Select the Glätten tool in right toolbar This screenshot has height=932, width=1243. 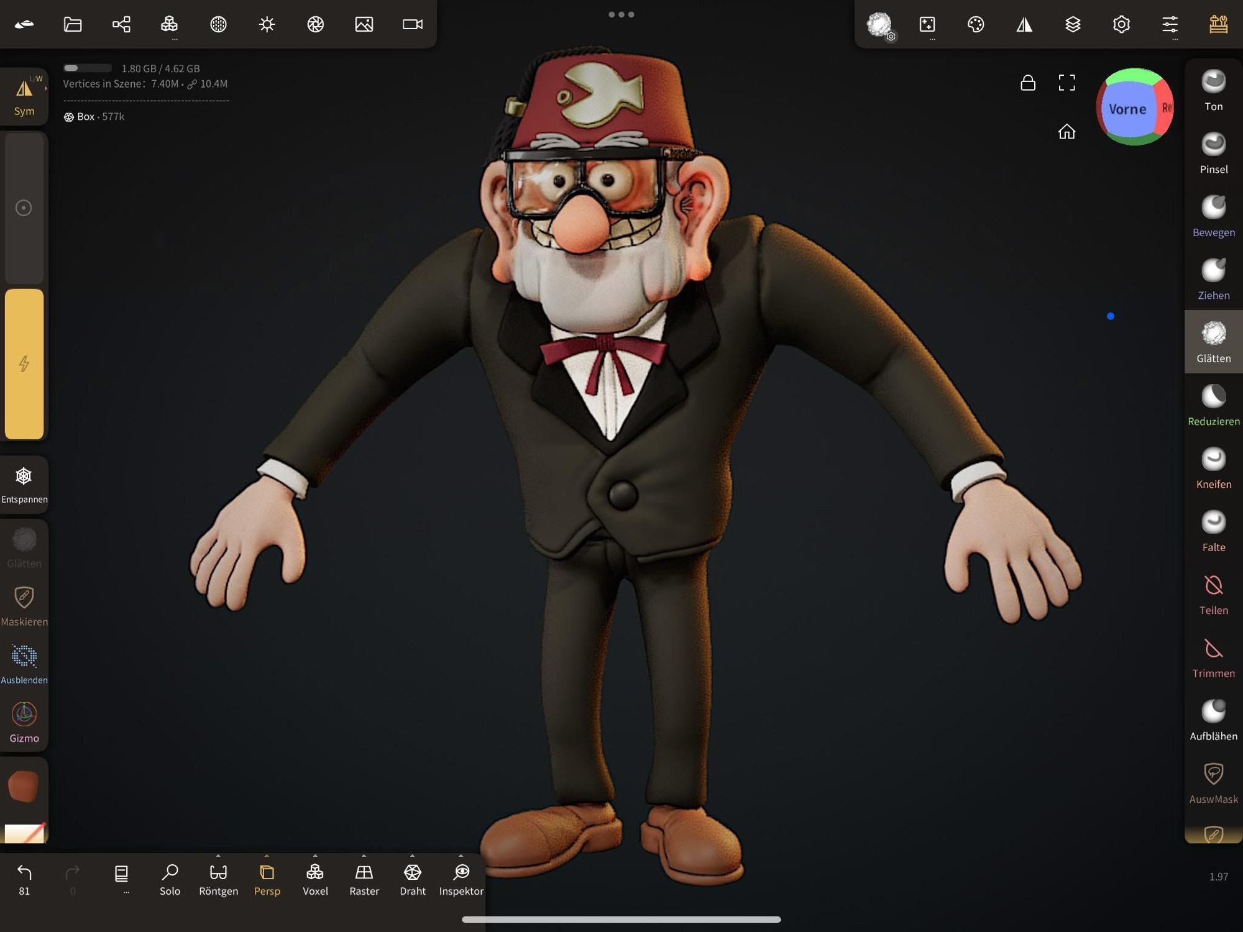coord(1213,342)
